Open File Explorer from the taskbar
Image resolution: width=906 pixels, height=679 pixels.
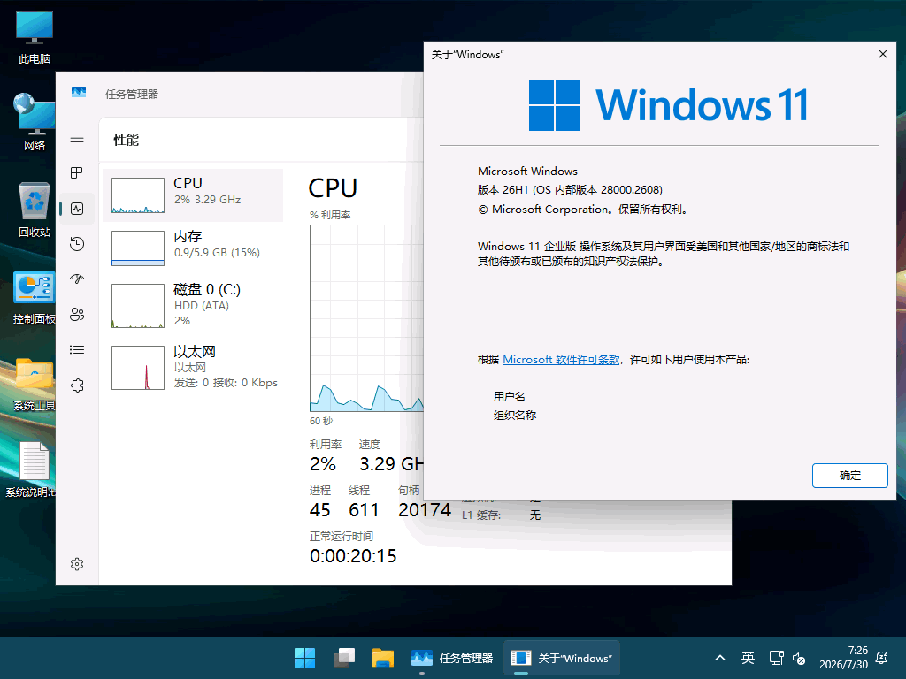click(382, 658)
